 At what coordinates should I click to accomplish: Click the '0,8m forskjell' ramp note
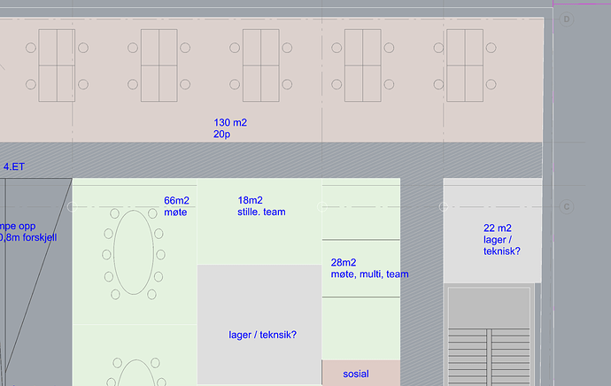tap(28, 237)
